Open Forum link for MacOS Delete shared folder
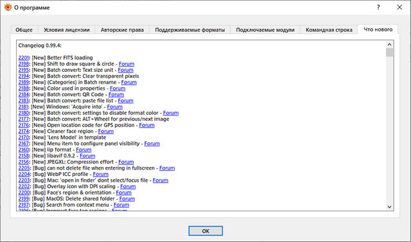Viewport: 411px width, 242px height. 127,198
